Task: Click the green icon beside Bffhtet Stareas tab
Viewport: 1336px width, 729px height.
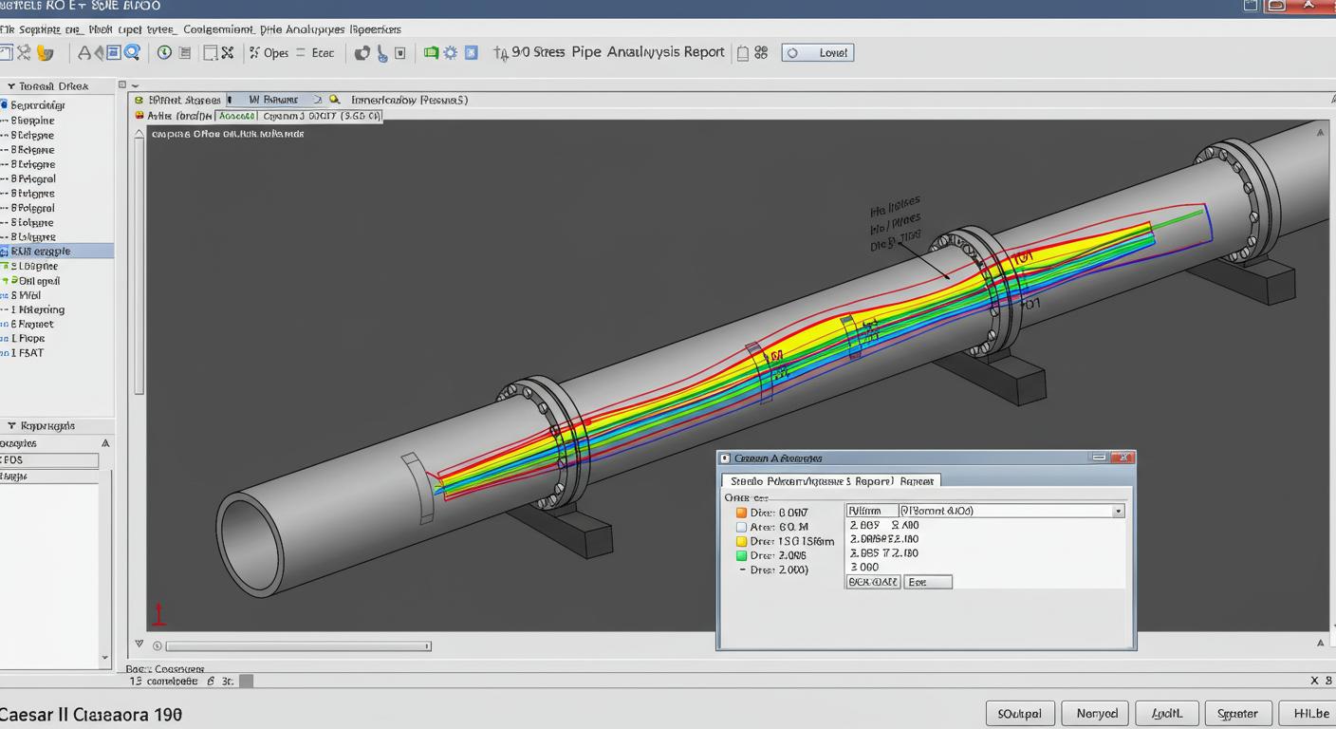Action: pos(139,100)
